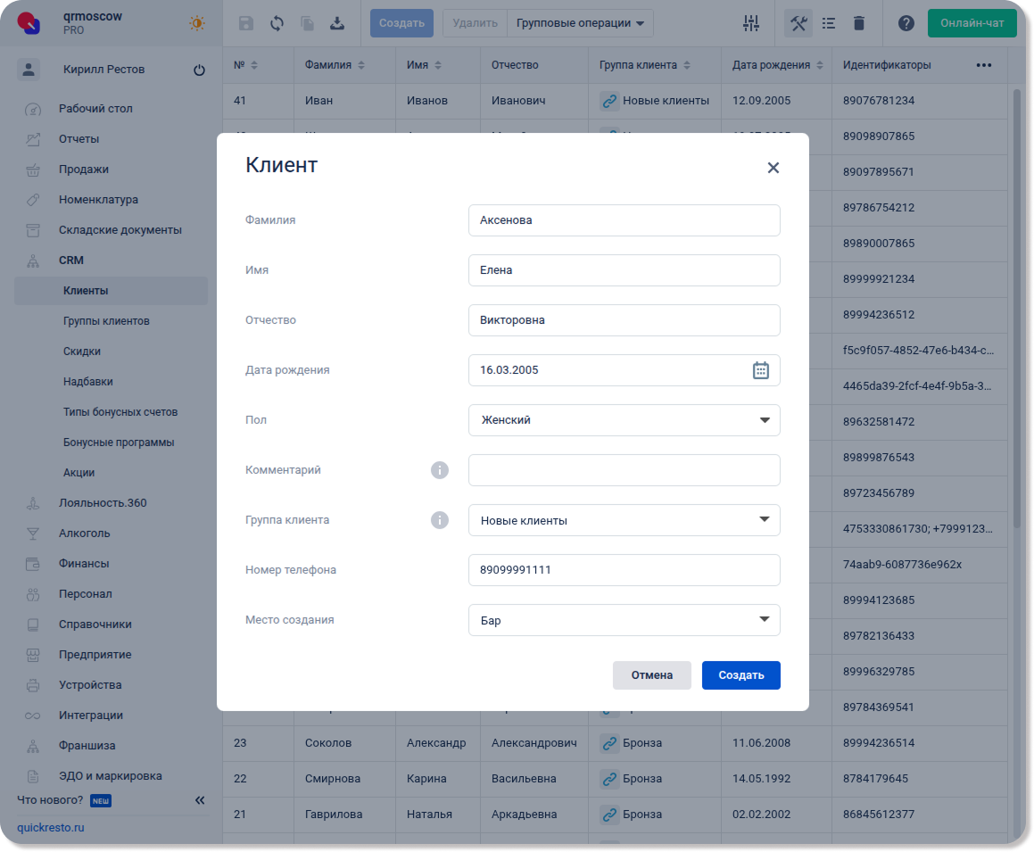
Task: Click the power logout icon by username
Action: tap(199, 70)
